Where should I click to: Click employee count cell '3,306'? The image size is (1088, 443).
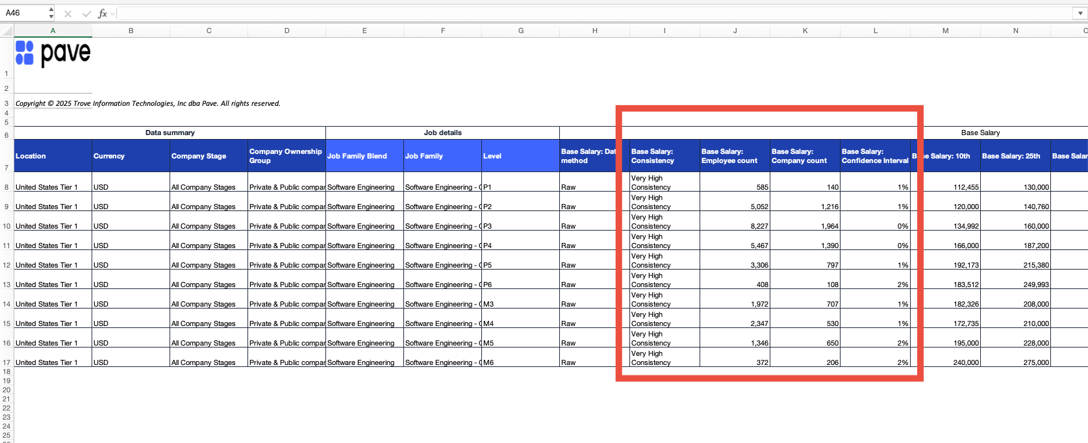click(x=735, y=260)
